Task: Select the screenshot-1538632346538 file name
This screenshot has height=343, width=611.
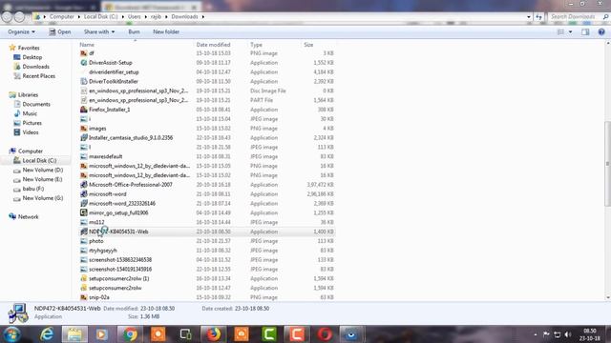Action: coord(120,260)
